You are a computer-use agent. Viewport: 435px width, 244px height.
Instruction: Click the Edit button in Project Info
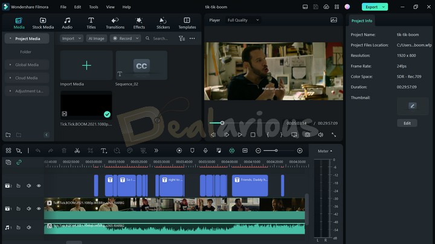[407, 123]
